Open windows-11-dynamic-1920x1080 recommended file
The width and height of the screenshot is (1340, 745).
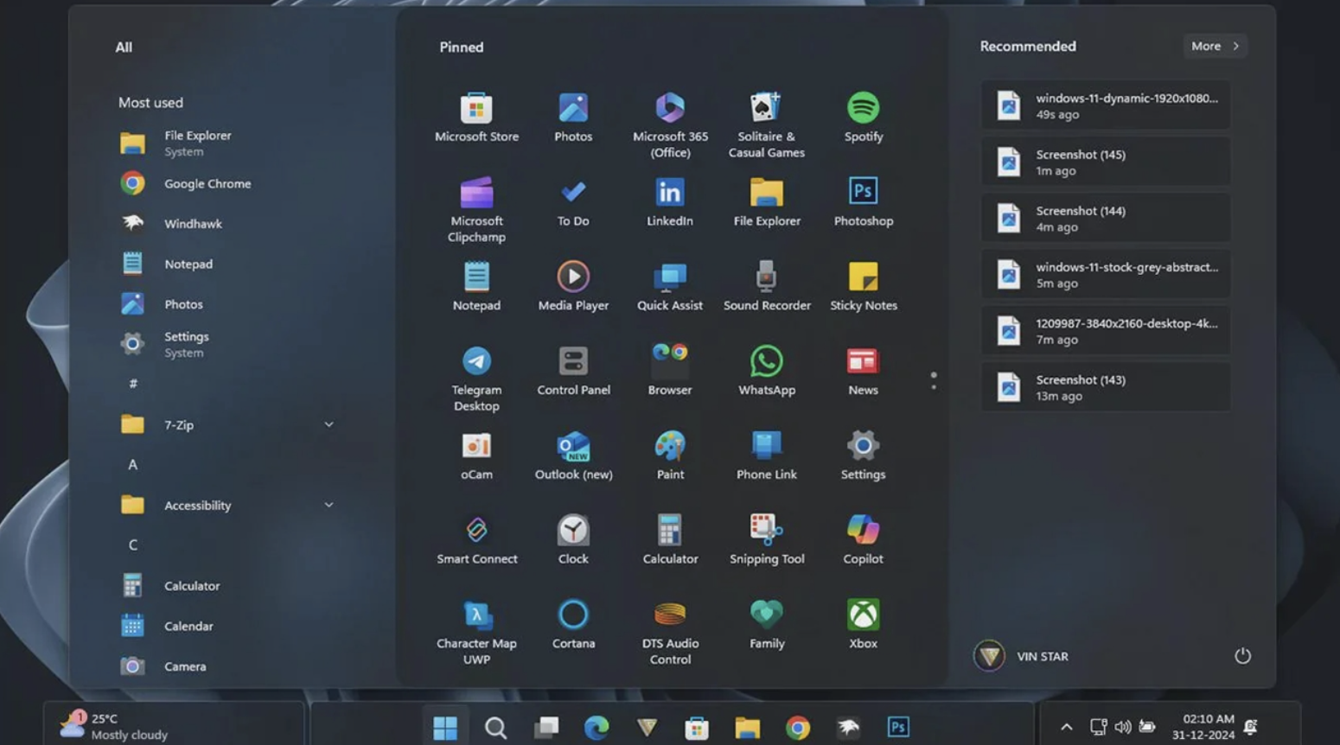coord(1106,105)
